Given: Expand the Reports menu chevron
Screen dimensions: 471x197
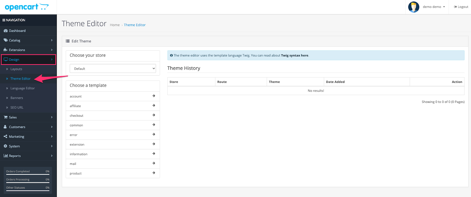Looking at the screenshot, I should click(x=52, y=156).
